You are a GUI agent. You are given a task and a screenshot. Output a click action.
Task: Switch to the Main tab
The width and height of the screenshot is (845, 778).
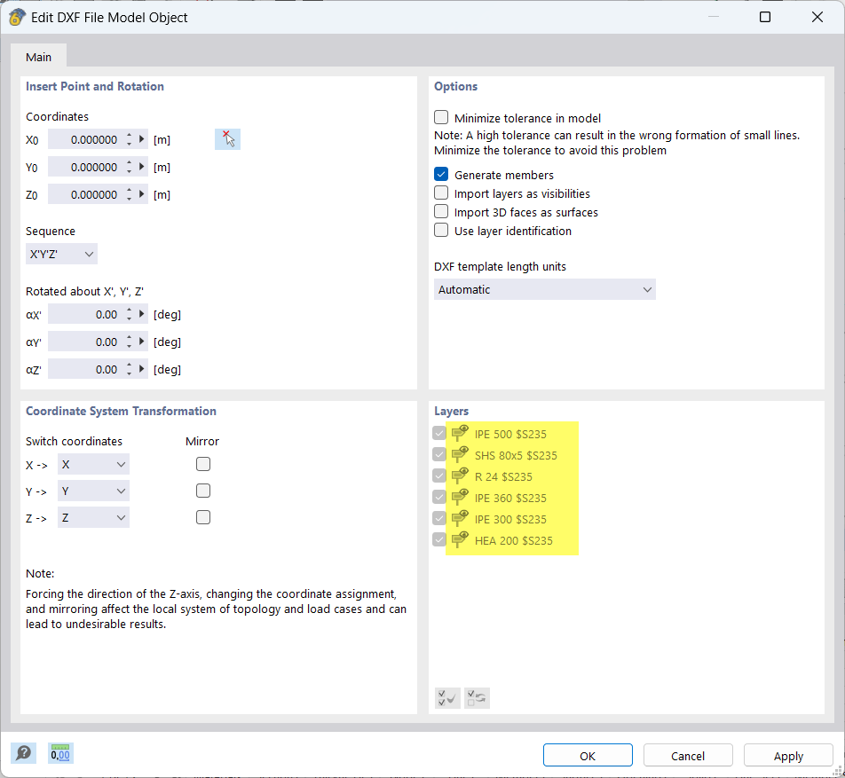pyautogui.click(x=38, y=57)
